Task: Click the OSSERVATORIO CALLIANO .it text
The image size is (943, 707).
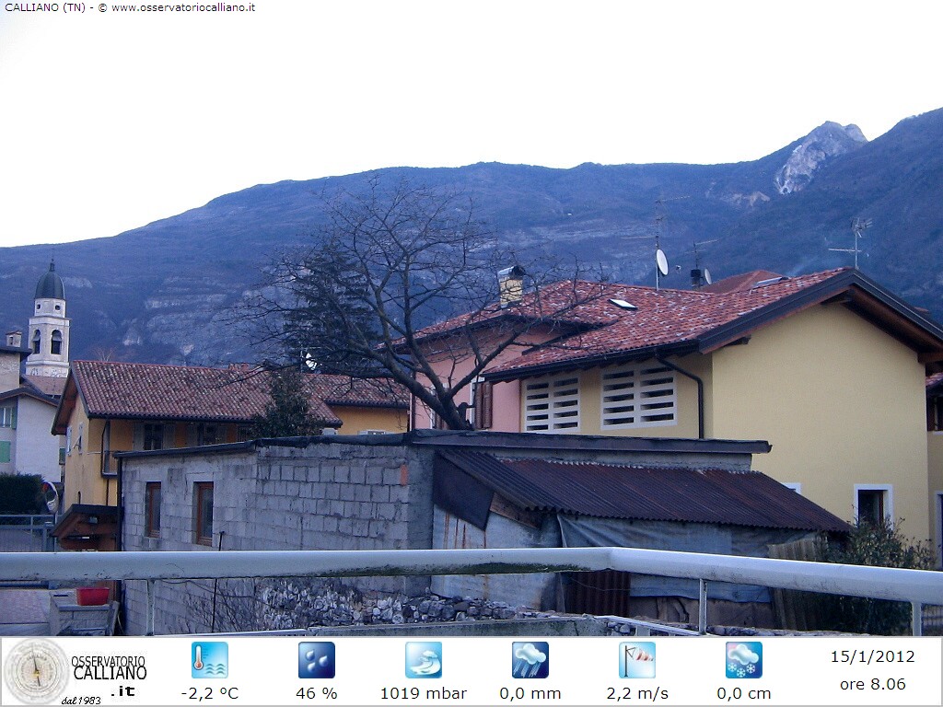Action: [109, 675]
